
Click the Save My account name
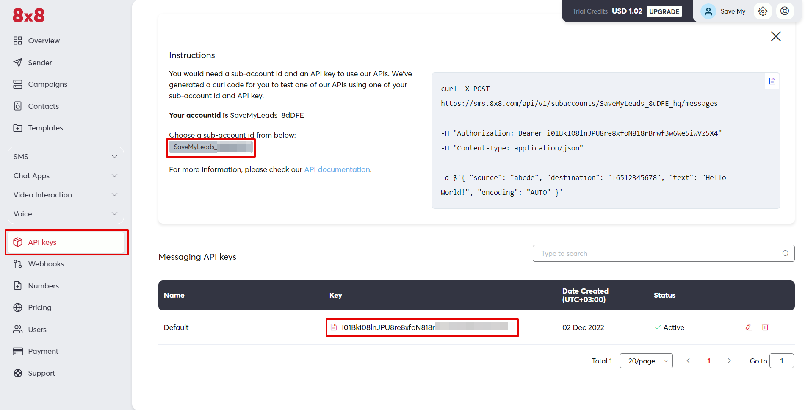tap(733, 11)
